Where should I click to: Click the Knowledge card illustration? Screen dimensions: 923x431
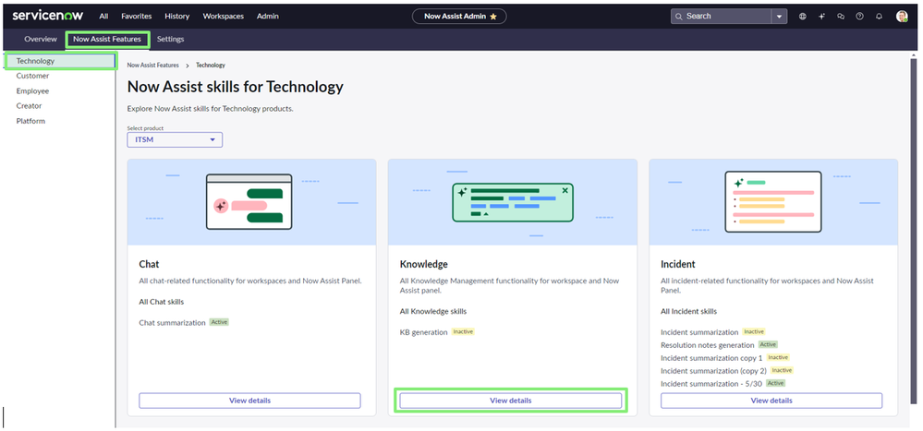512,202
